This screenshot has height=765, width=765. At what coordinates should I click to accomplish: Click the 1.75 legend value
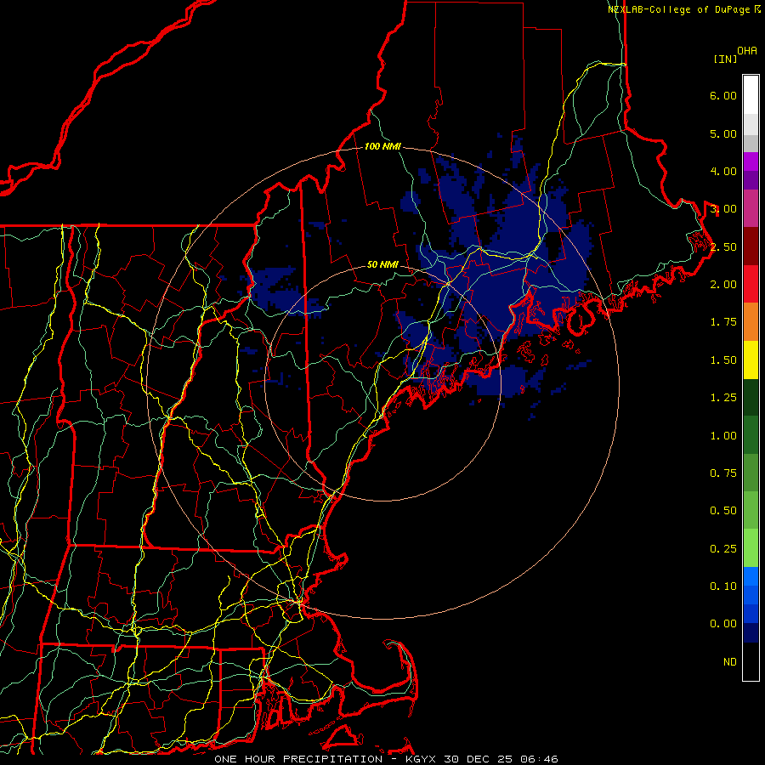pos(723,322)
